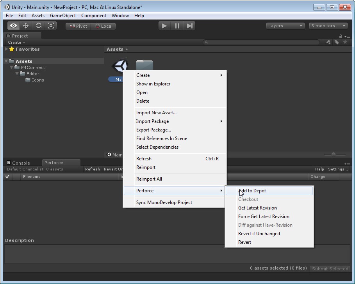Select the Project tab
The height and width of the screenshot is (284, 355).
(22, 36)
